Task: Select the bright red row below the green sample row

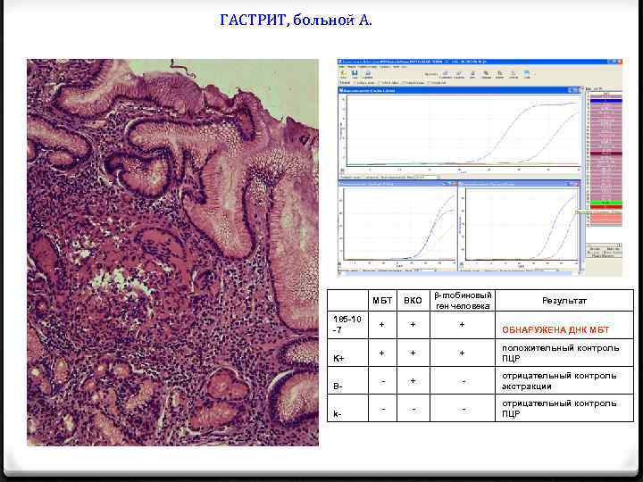Action: pos(606,206)
